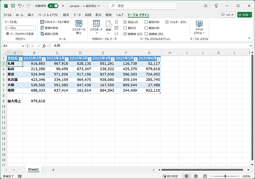Open the 支店名 column filter dropdown
255x179 pixels.
21,59
